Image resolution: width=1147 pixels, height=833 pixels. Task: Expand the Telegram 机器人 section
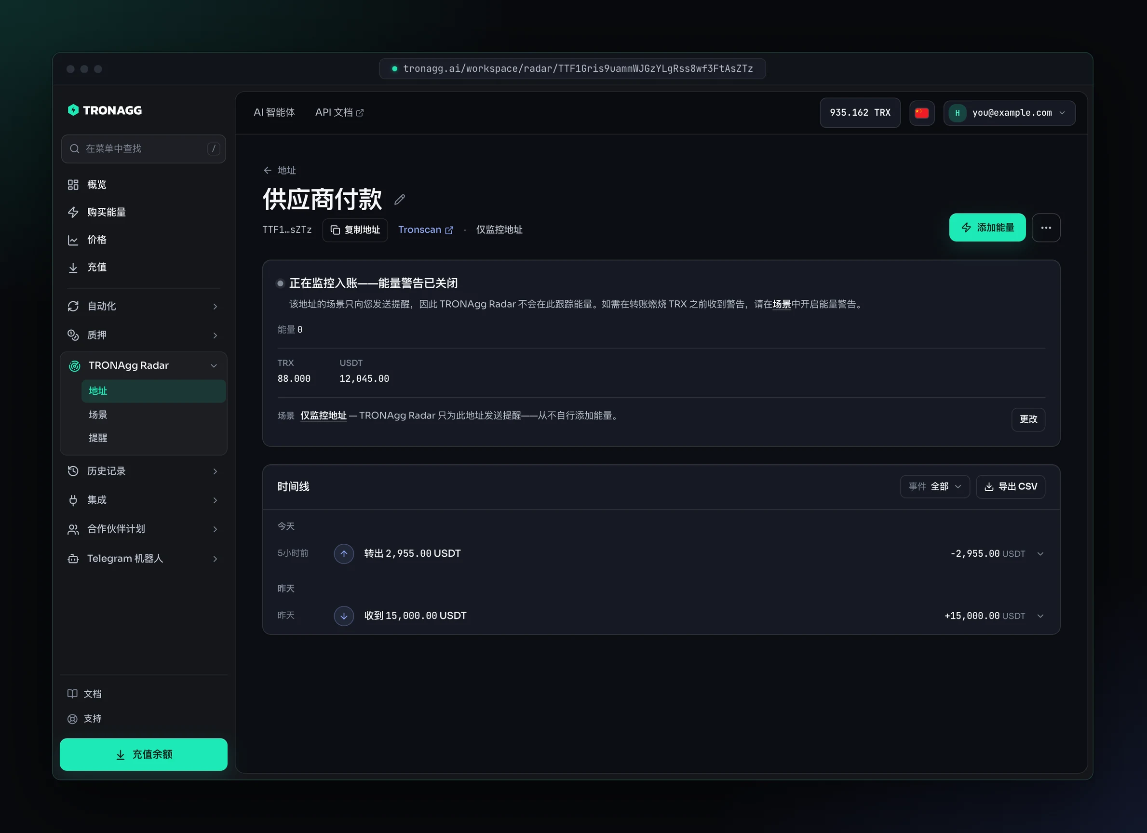[x=144, y=558]
